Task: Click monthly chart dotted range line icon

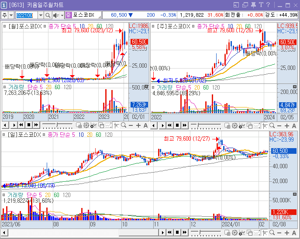Action: [108, 125]
